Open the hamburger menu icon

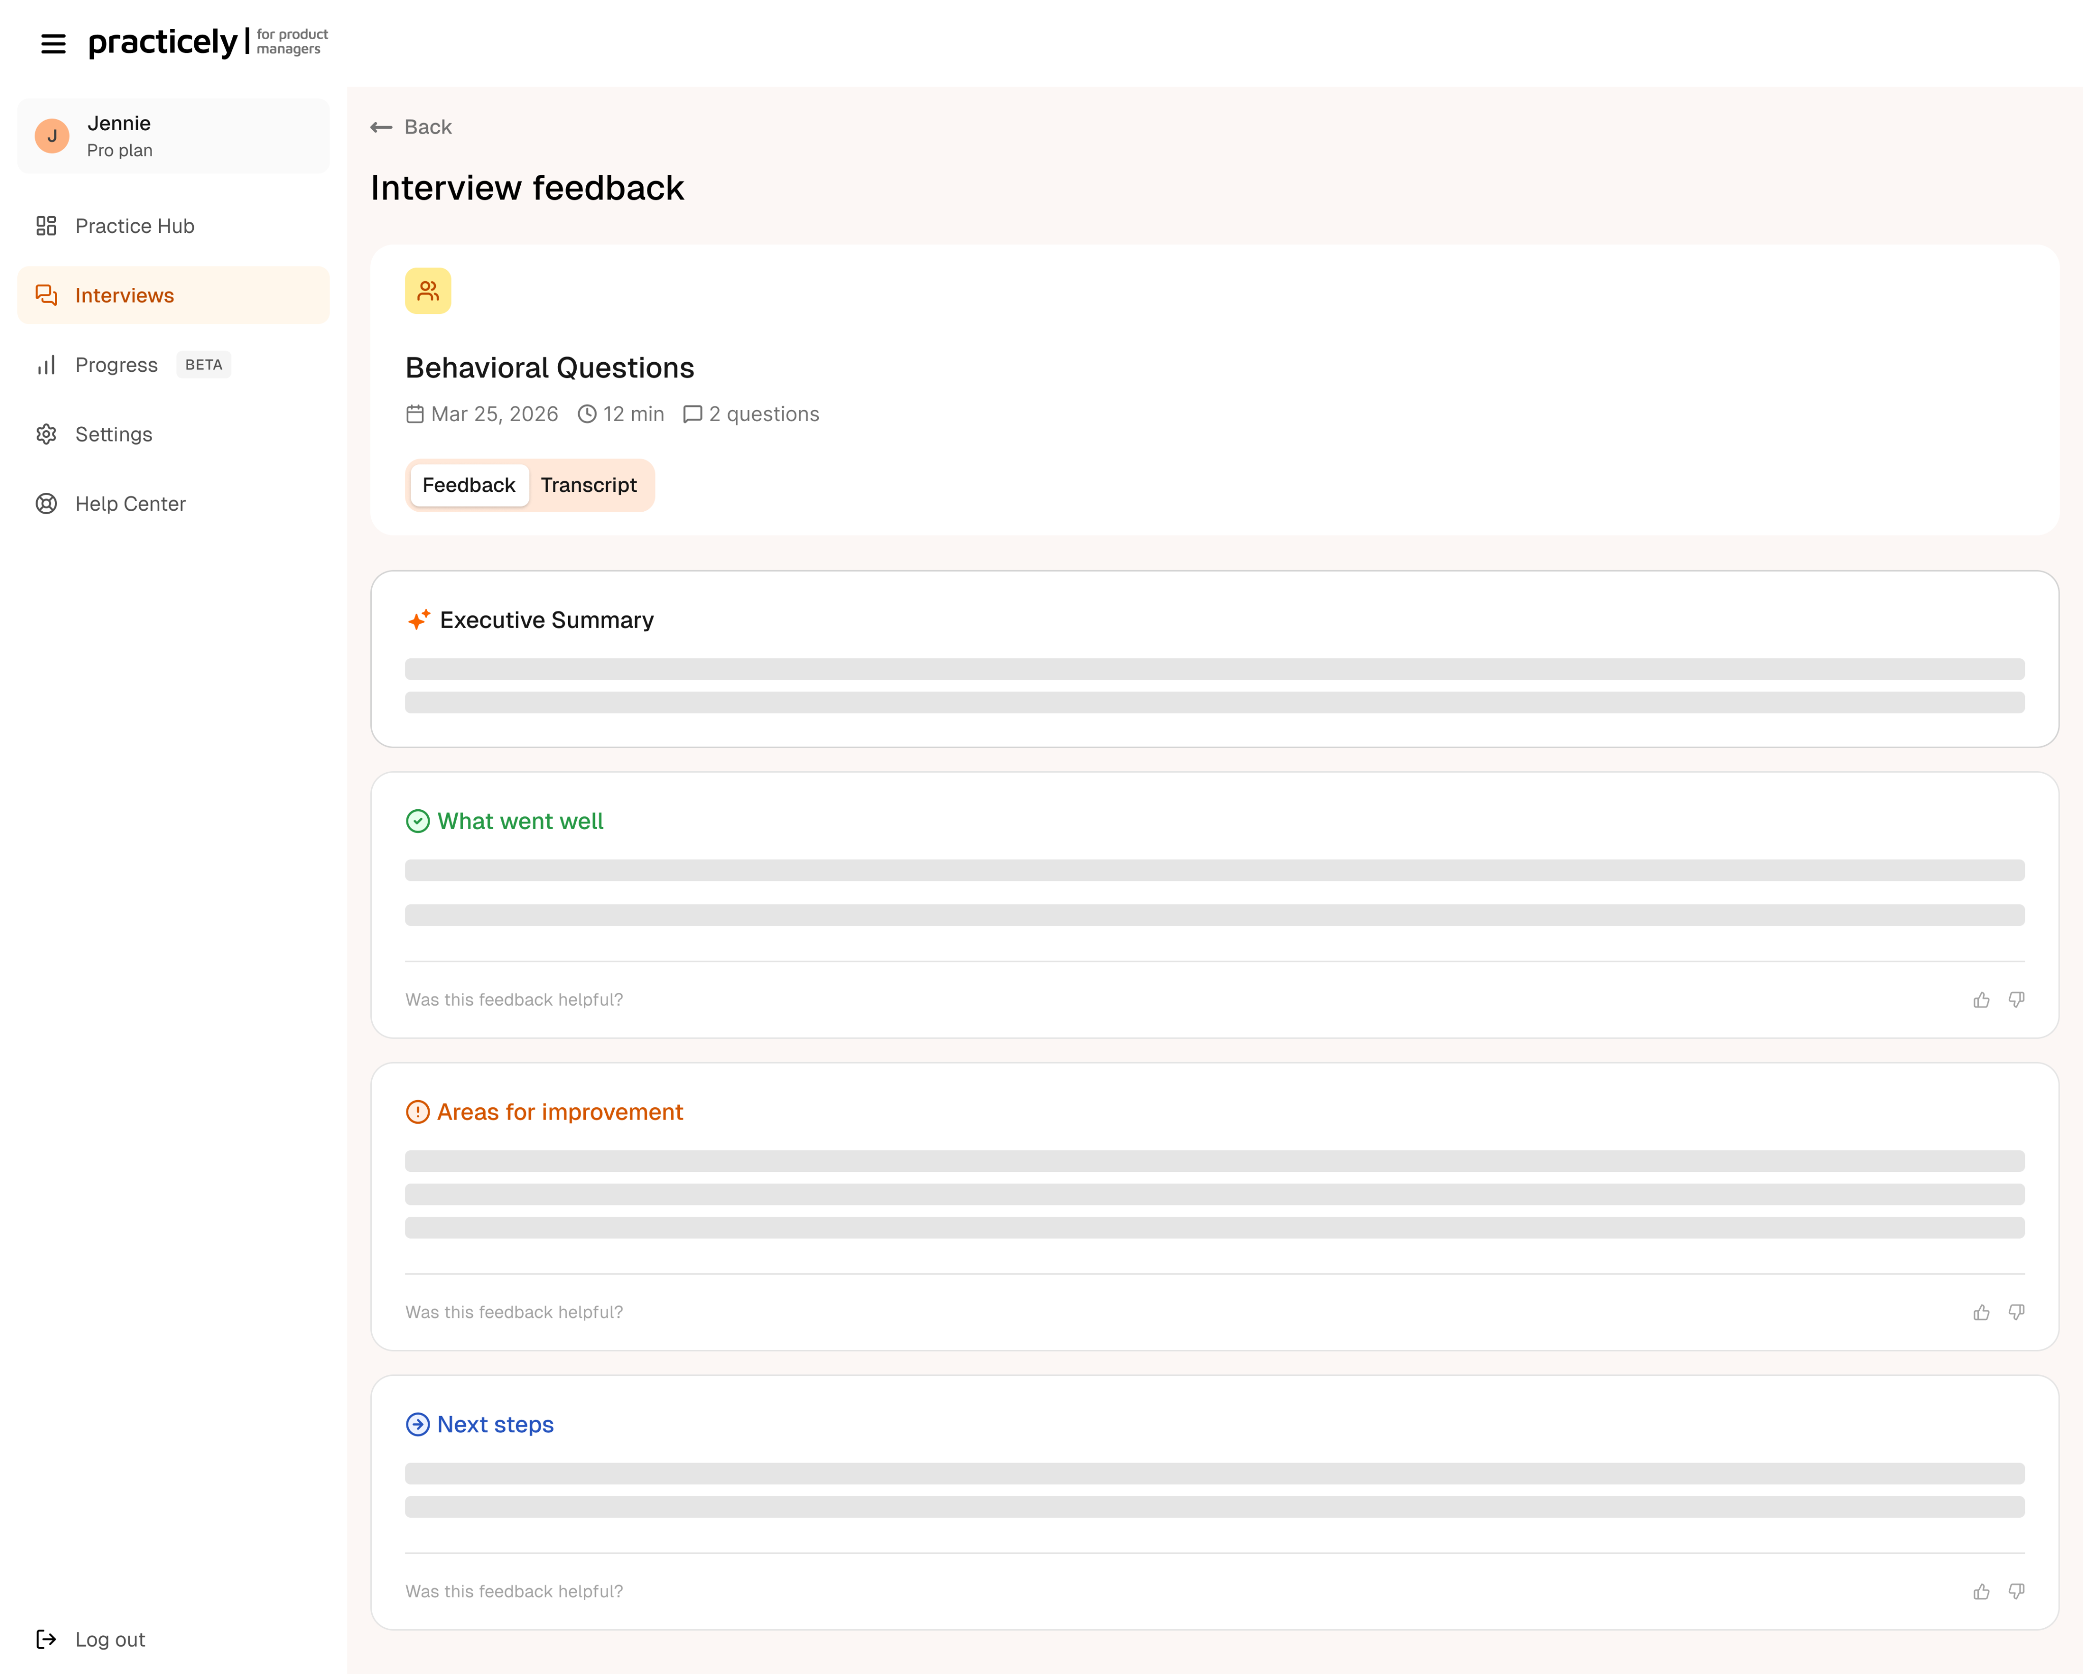[53, 44]
